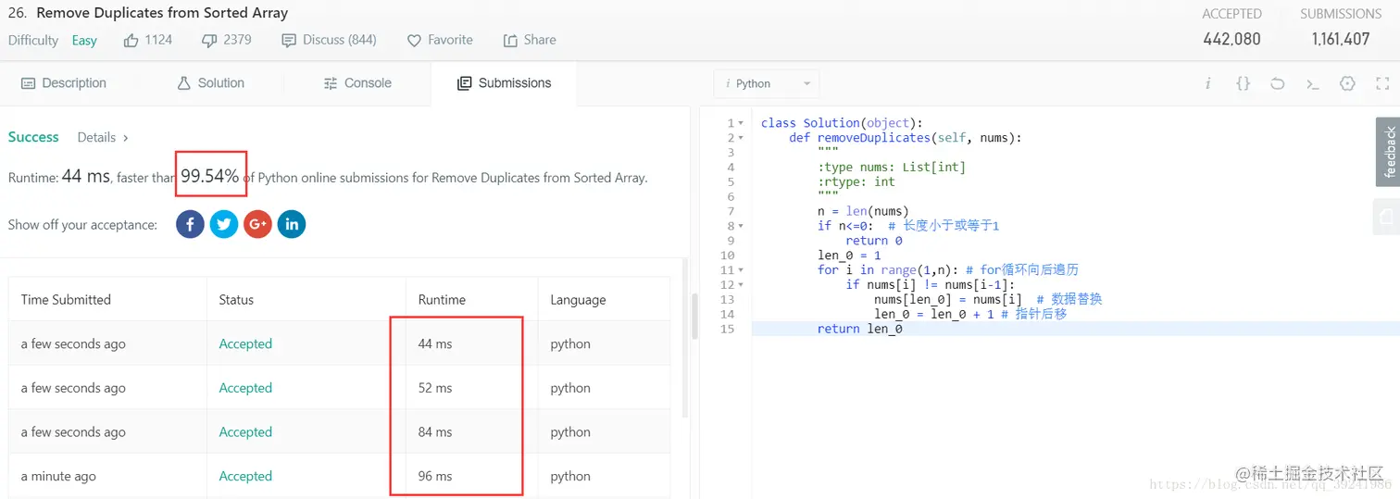Click the 'Success' status text
Image resolution: width=1400 pixels, height=499 pixels.
(x=33, y=137)
